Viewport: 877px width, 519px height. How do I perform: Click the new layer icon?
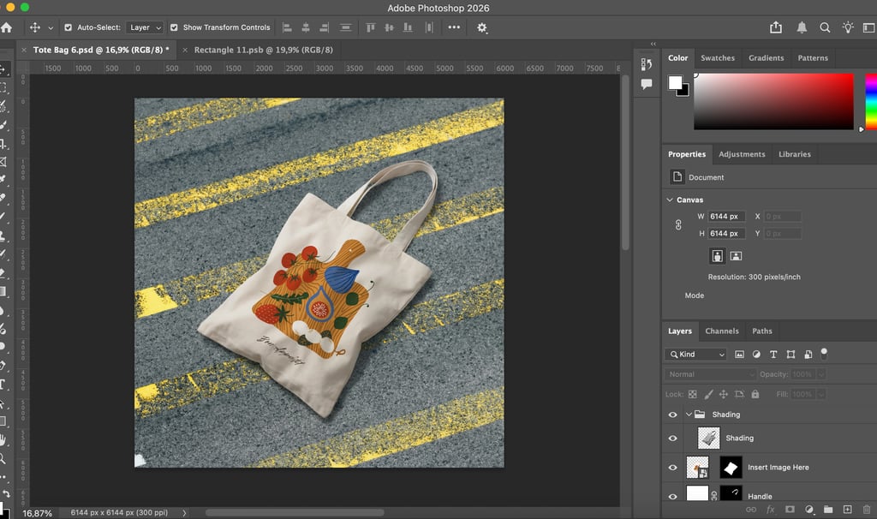click(x=847, y=510)
